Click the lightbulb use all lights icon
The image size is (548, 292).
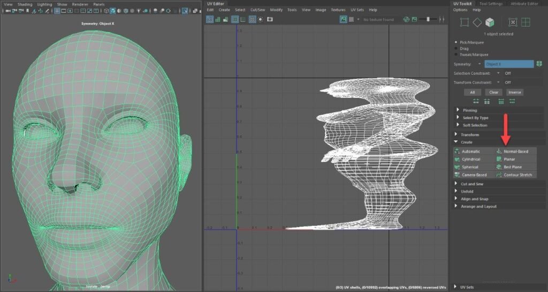pyautogui.click(x=139, y=11)
